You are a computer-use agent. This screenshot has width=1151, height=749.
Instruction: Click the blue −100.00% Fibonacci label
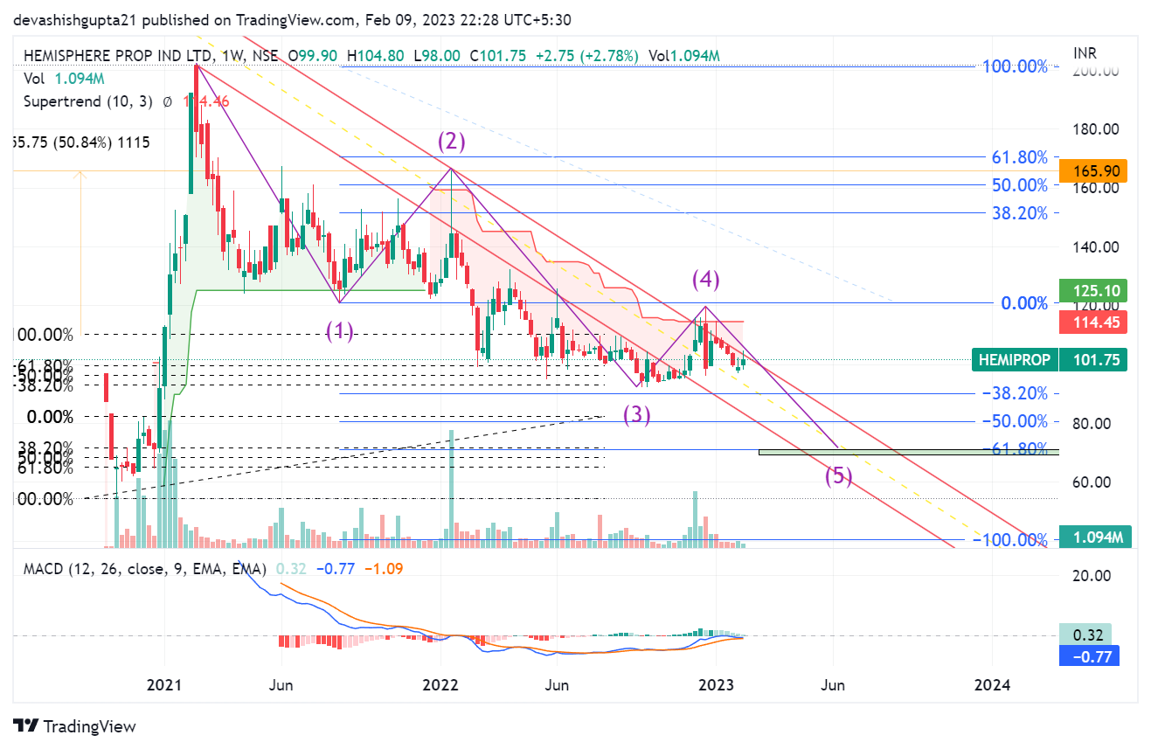pyautogui.click(x=1010, y=539)
